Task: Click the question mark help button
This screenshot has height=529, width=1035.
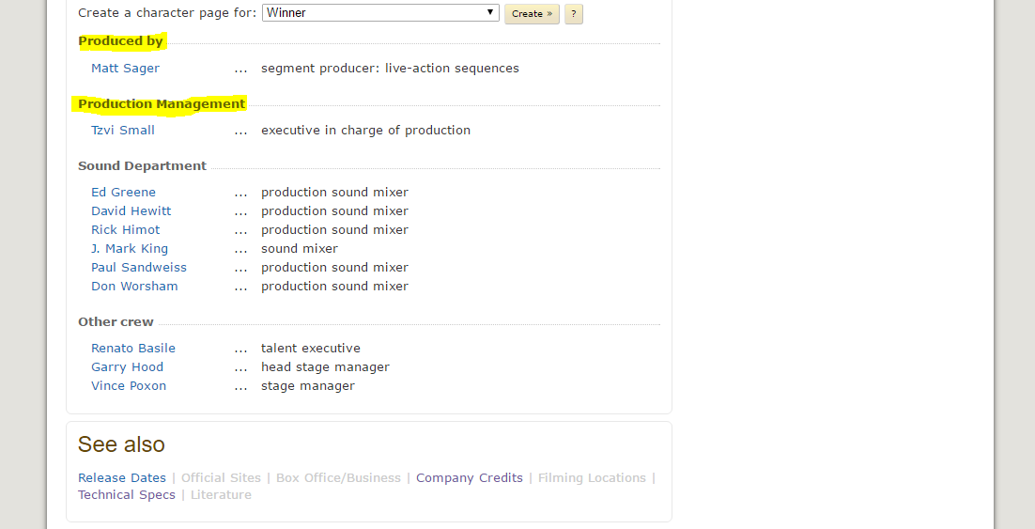Action: point(573,14)
